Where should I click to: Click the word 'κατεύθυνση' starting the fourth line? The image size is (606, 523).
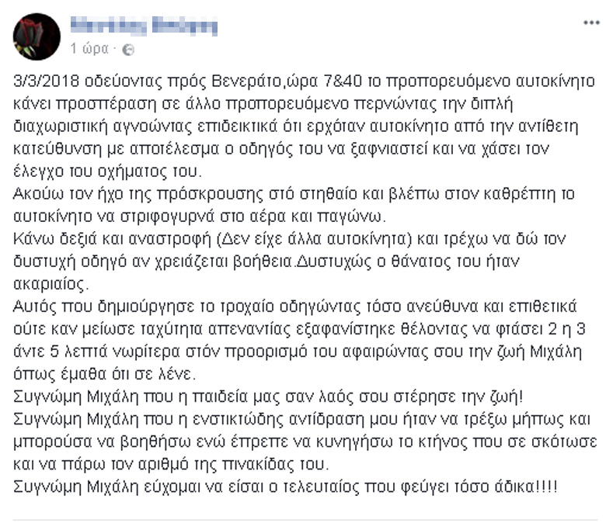pyautogui.click(x=57, y=149)
